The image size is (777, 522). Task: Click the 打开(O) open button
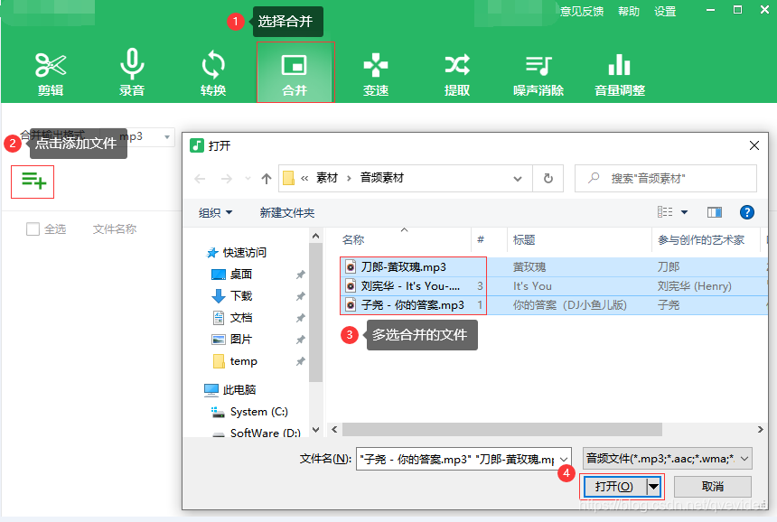click(x=615, y=487)
